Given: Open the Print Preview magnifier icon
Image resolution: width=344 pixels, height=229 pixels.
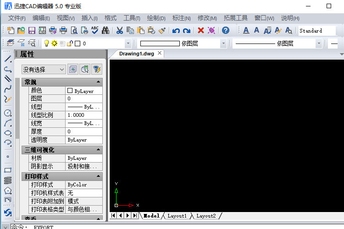Looking at the screenshot, I should 74,30.
